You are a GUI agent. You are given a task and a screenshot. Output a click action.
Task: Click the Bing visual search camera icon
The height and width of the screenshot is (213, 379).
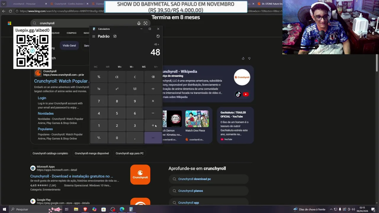point(145,23)
